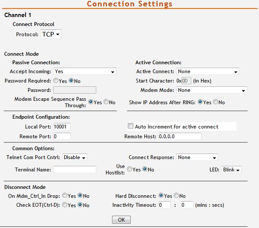
Task: Select No for Hard Disconnect
Action: [176, 196]
